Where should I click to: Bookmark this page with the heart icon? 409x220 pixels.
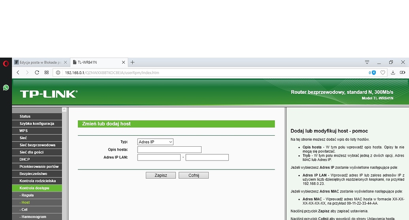(x=383, y=73)
